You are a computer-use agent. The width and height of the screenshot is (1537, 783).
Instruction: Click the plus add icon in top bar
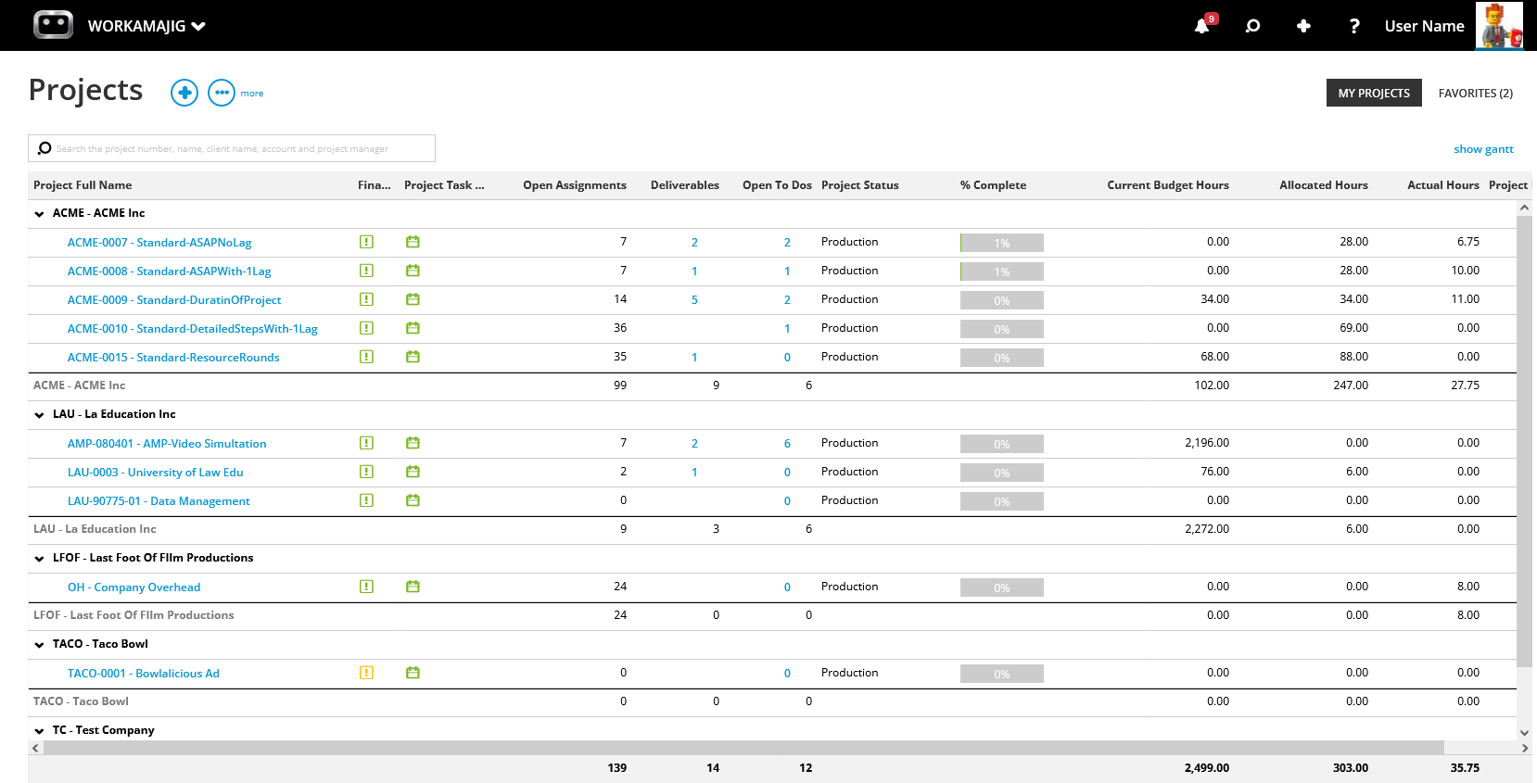click(1303, 26)
